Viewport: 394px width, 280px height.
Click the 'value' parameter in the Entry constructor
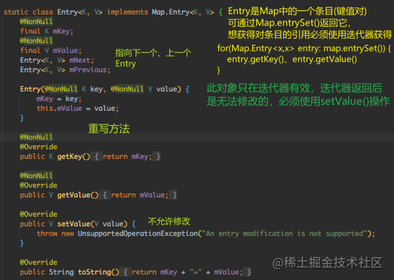(x=166, y=89)
